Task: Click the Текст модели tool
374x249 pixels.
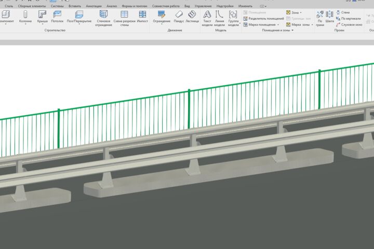Action: point(207,18)
